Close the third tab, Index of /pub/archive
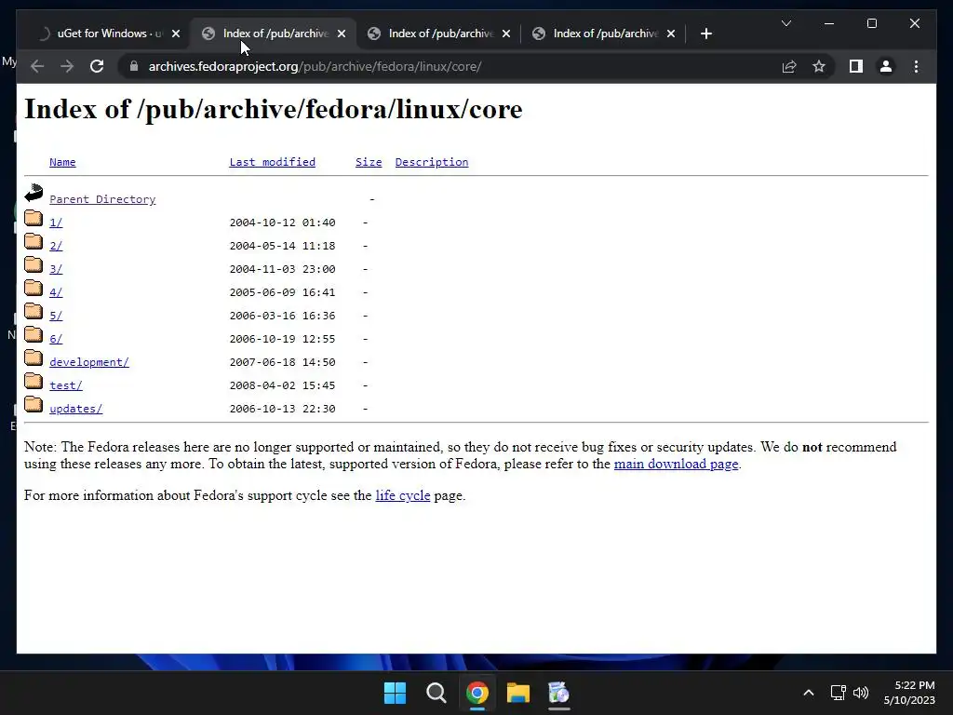953x715 pixels. pyautogui.click(x=506, y=34)
